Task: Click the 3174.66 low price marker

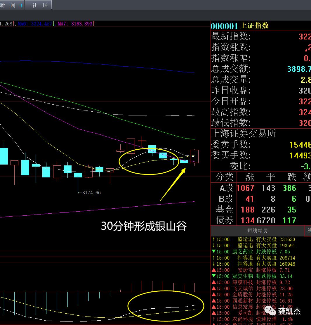Action: 91,193
